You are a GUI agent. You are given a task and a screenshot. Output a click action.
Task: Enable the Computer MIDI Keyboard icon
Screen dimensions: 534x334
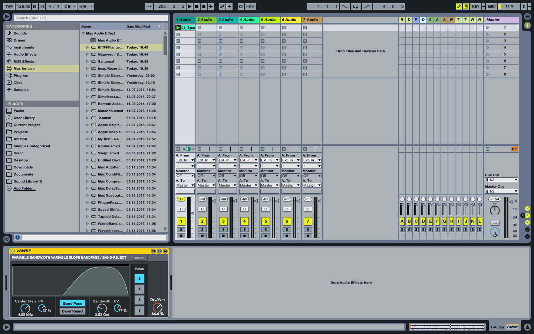click(465, 6)
